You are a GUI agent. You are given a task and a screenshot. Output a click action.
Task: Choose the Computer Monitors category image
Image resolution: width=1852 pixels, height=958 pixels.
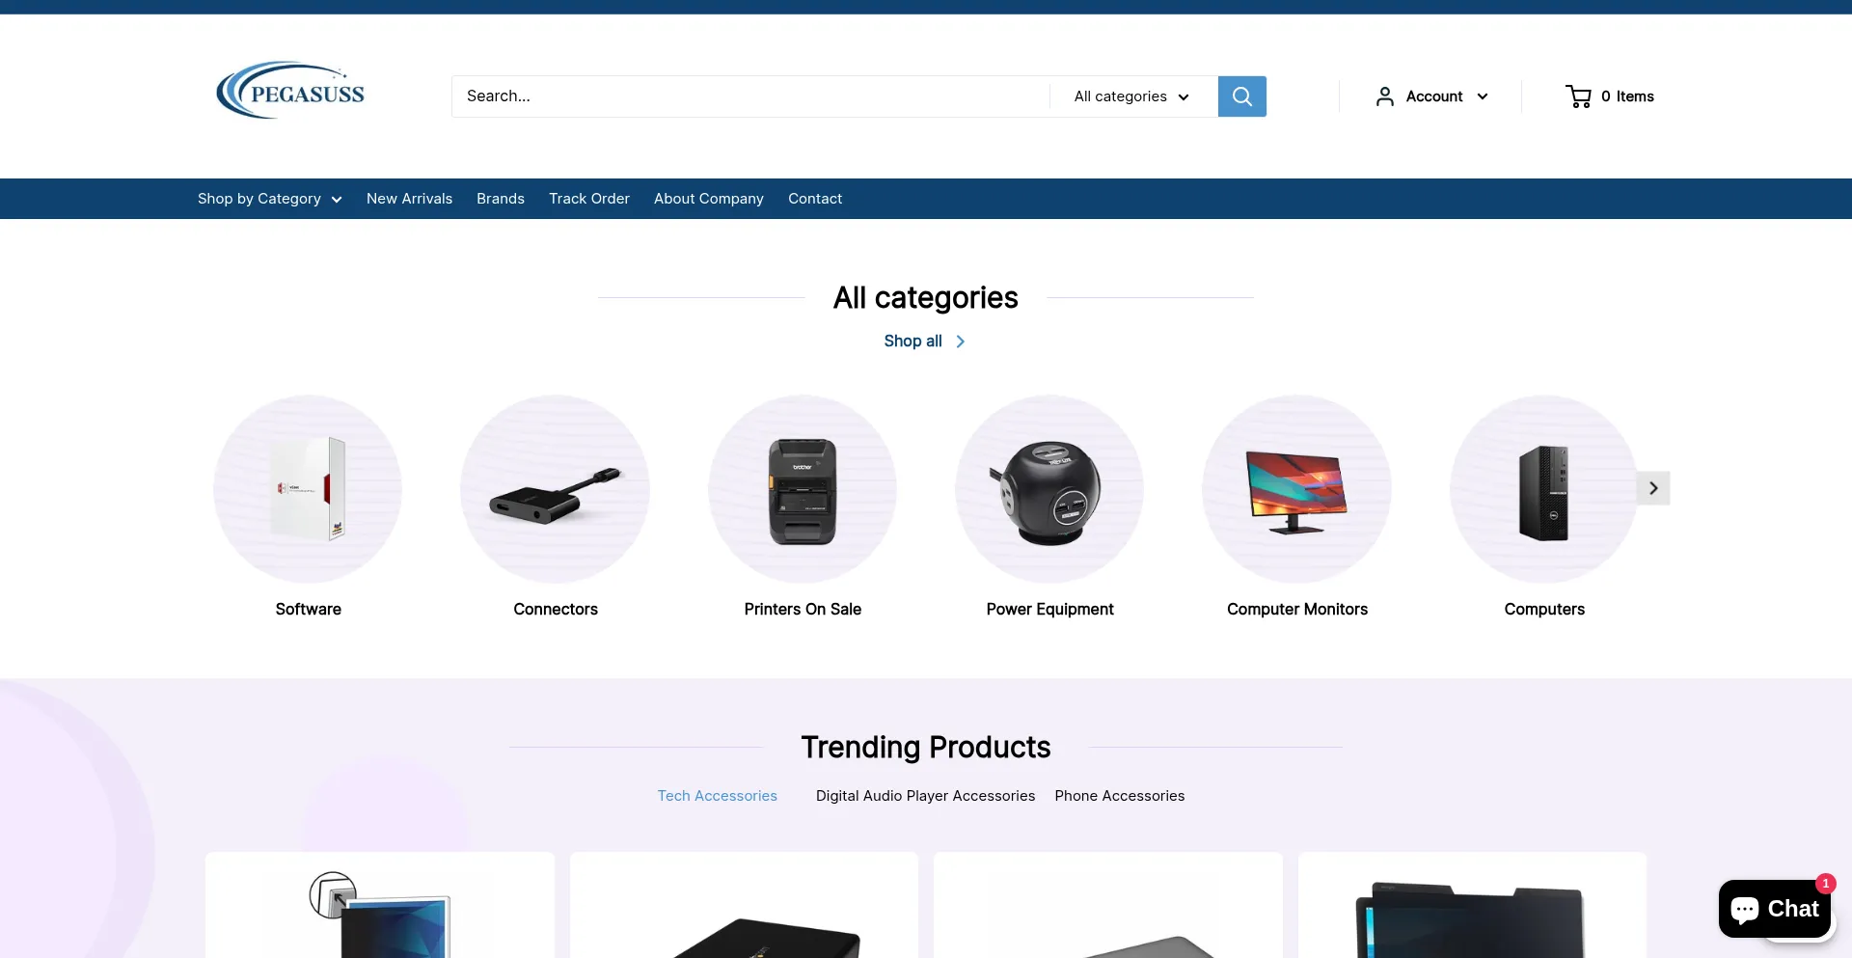[1296, 489]
